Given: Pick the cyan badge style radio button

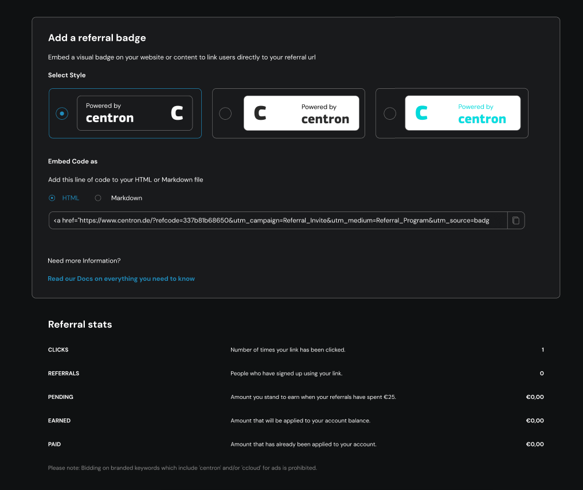Looking at the screenshot, I should (x=390, y=113).
